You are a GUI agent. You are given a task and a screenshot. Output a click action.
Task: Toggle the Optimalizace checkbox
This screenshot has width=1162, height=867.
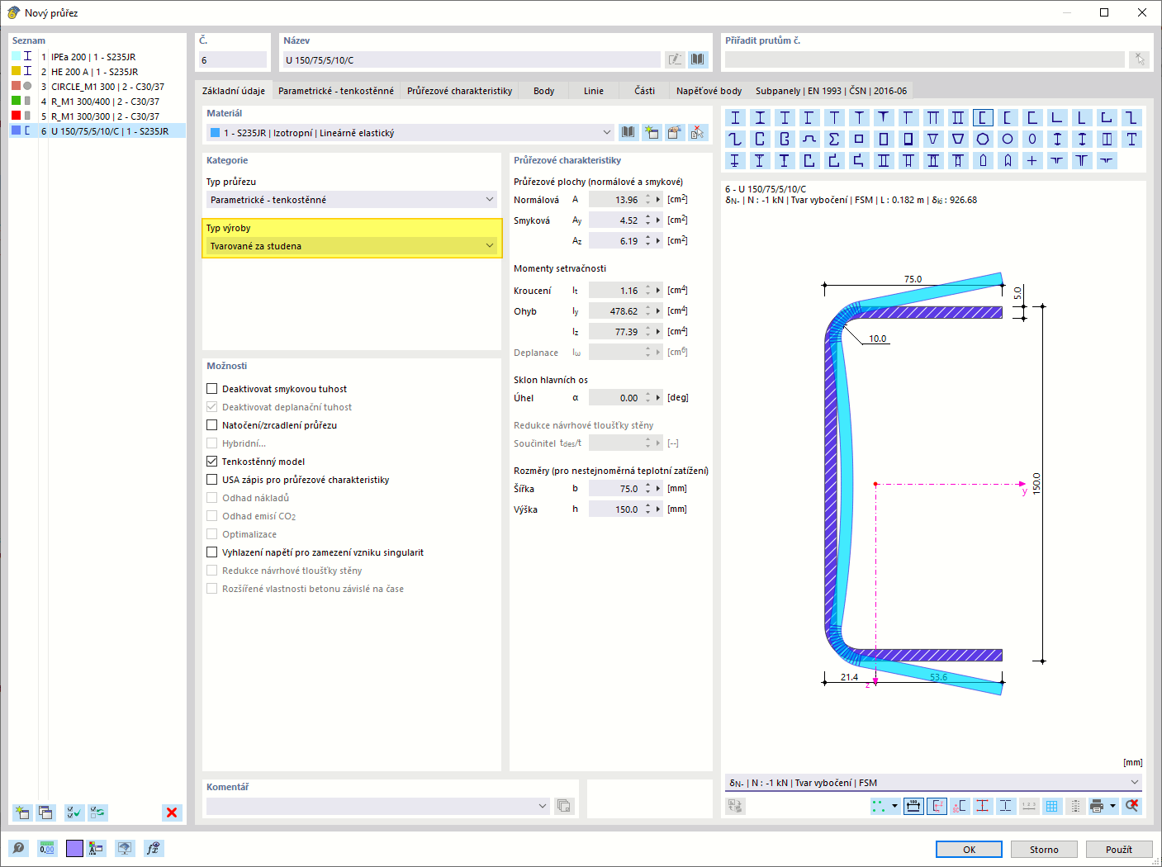[x=212, y=534]
